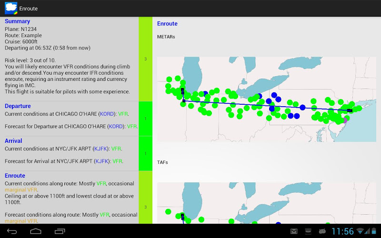Screen dimensions: 381x238
Task: Tap the Android debug notification icon
Action: [x=322, y=231]
